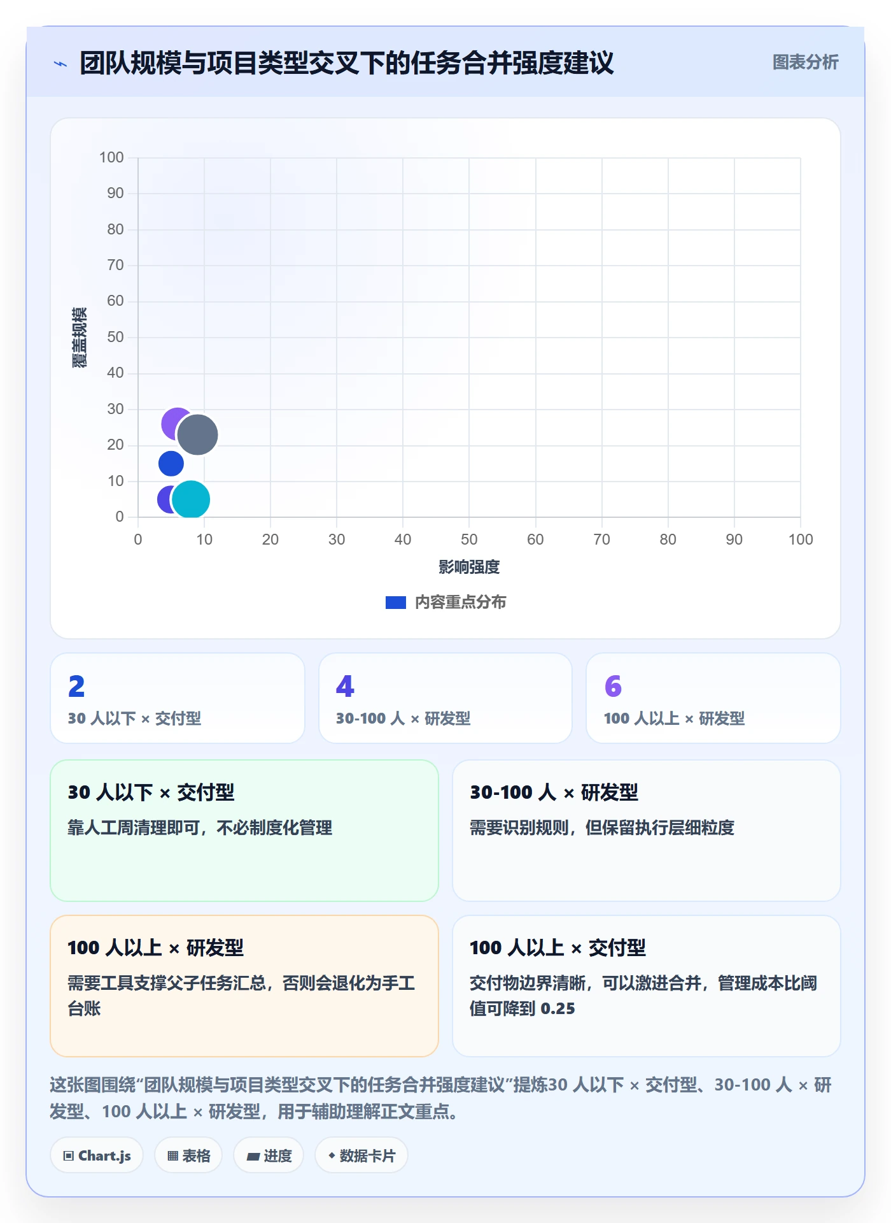Click the text 需要识别规则，但保留执行层细粒度
Image resolution: width=891 pixels, height=1223 pixels.
point(602,827)
